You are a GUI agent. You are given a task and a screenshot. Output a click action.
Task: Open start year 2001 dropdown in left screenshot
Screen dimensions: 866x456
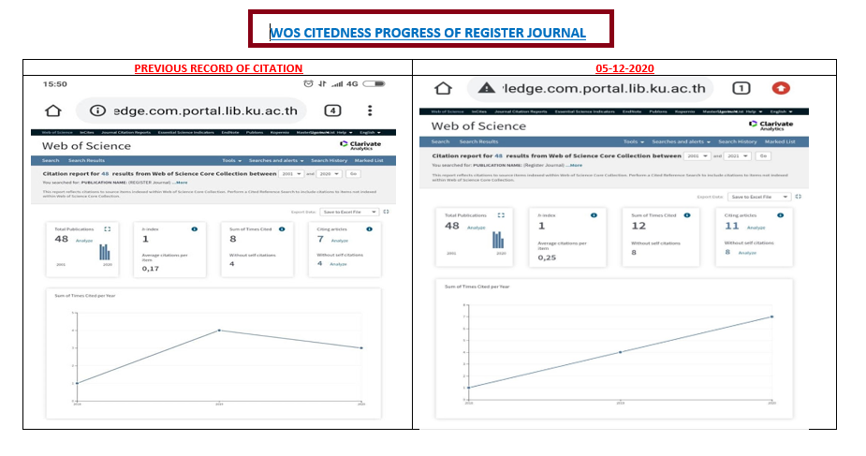[291, 174]
